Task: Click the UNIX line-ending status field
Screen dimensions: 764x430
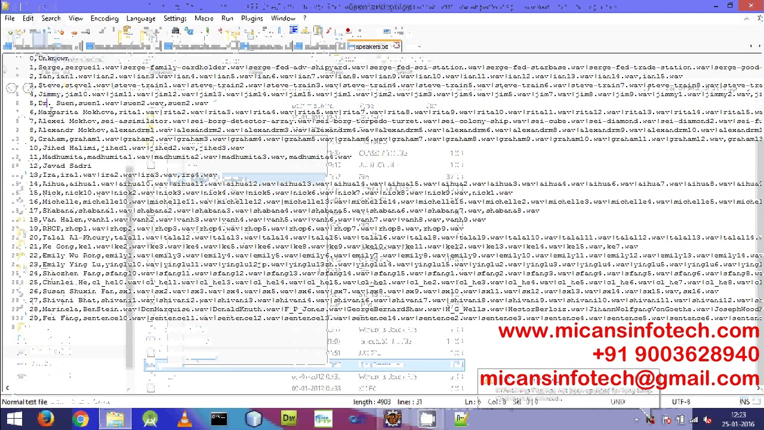Action: click(x=618, y=402)
